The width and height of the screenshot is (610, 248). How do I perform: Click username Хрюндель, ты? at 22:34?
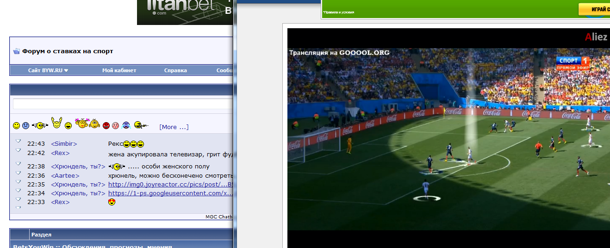(x=78, y=193)
